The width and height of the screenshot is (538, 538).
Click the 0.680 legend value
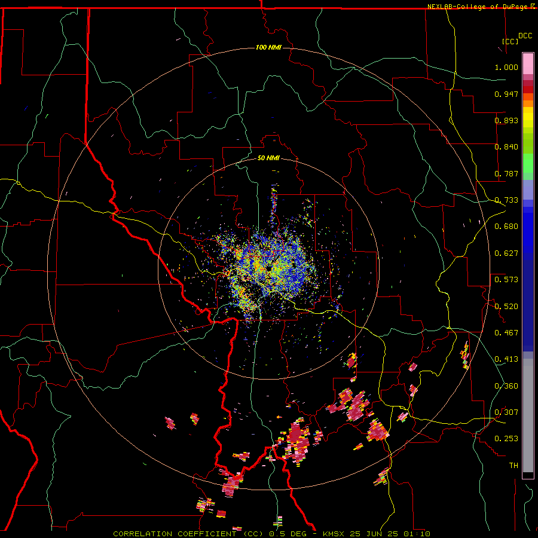click(x=506, y=227)
